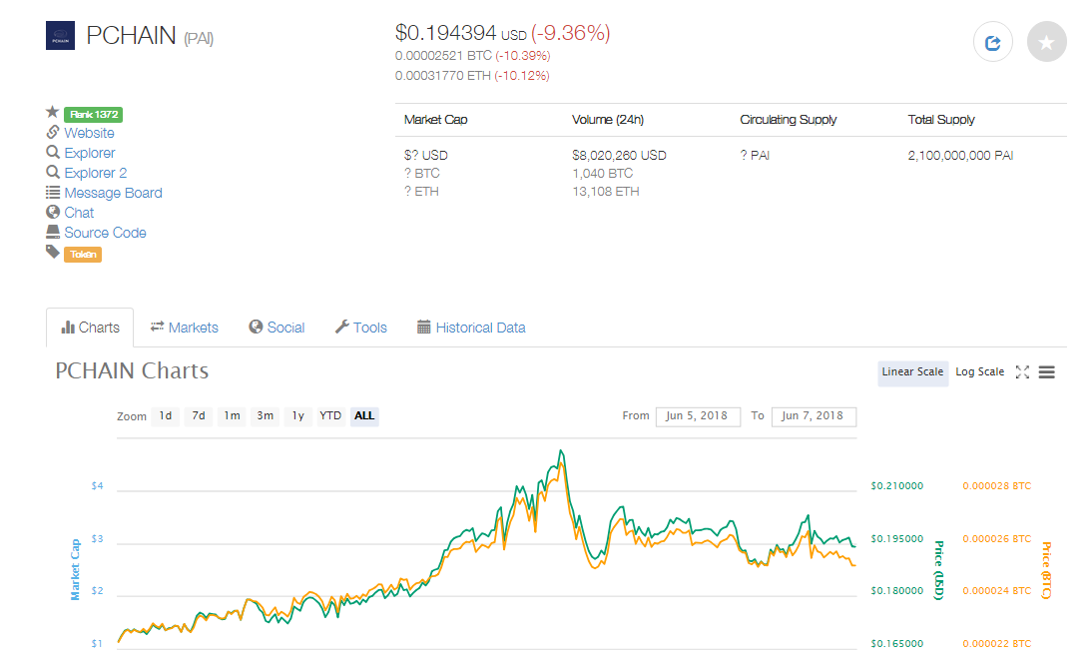Set chart zoom to 3m
Image resolution: width=1091 pixels, height=670 pixels.
(x=266, y=416)
